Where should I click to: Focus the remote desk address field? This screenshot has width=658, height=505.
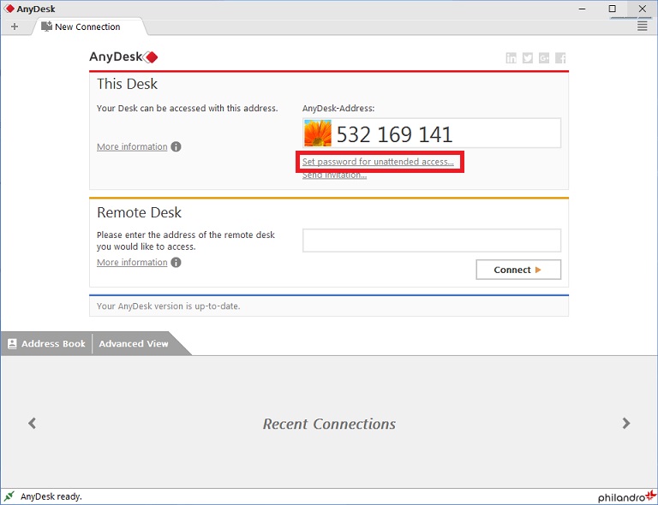click(x=432, y=241)
